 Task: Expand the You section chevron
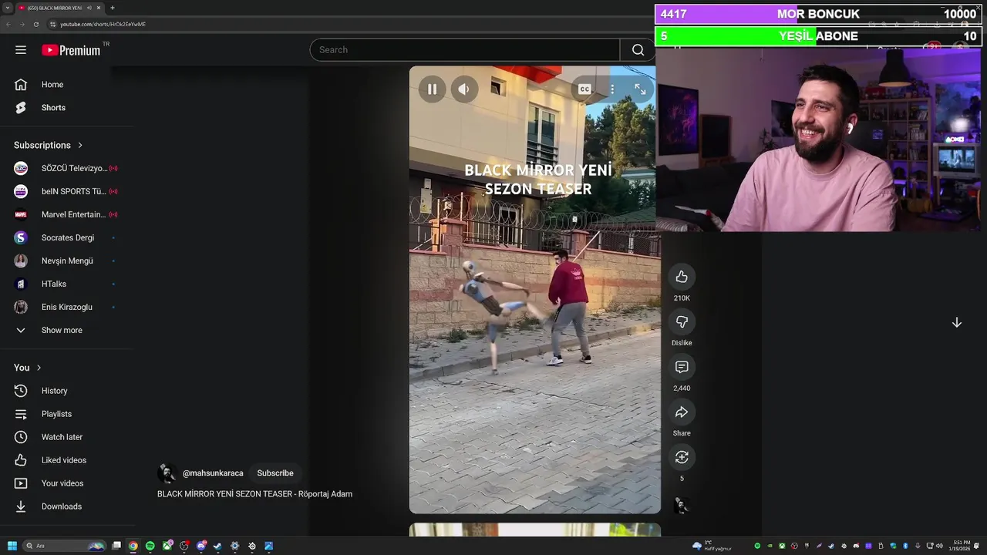pyautogui.click(x=39, y=368)
